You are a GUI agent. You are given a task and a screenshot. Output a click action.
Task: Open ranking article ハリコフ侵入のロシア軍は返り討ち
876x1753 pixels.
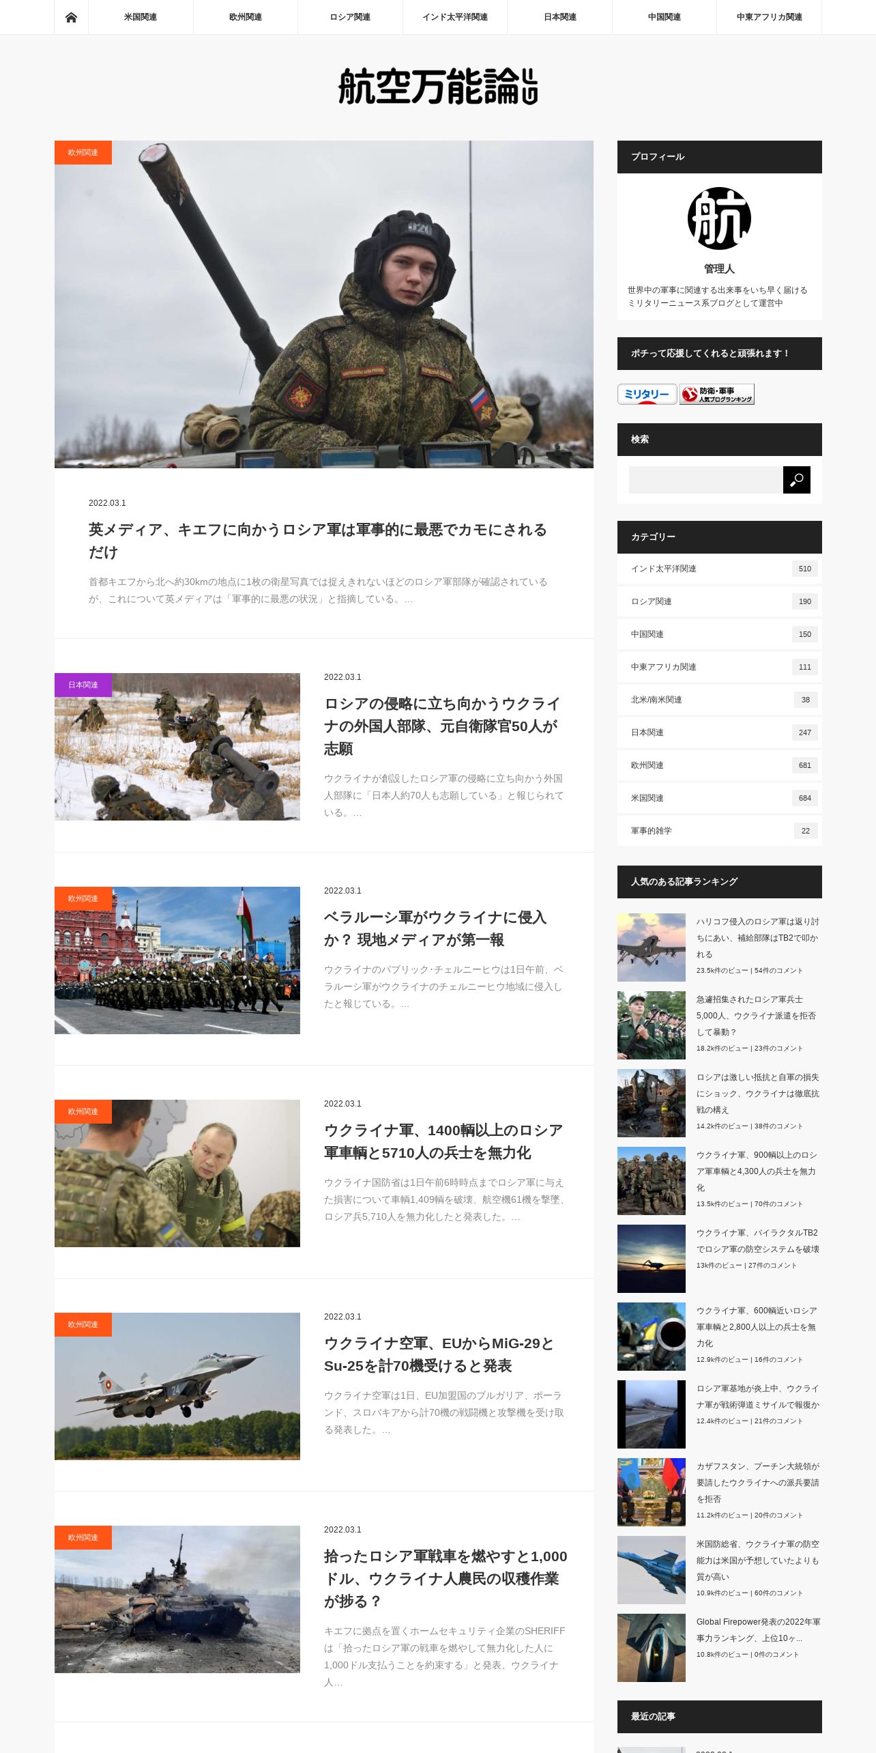tap(757, 938)
